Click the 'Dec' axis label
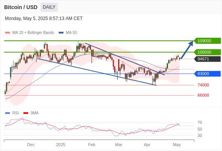The height and width of the screenshot is (151, 222). click(x=31, y=145)
